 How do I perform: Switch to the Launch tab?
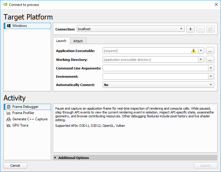click(61, 41)
